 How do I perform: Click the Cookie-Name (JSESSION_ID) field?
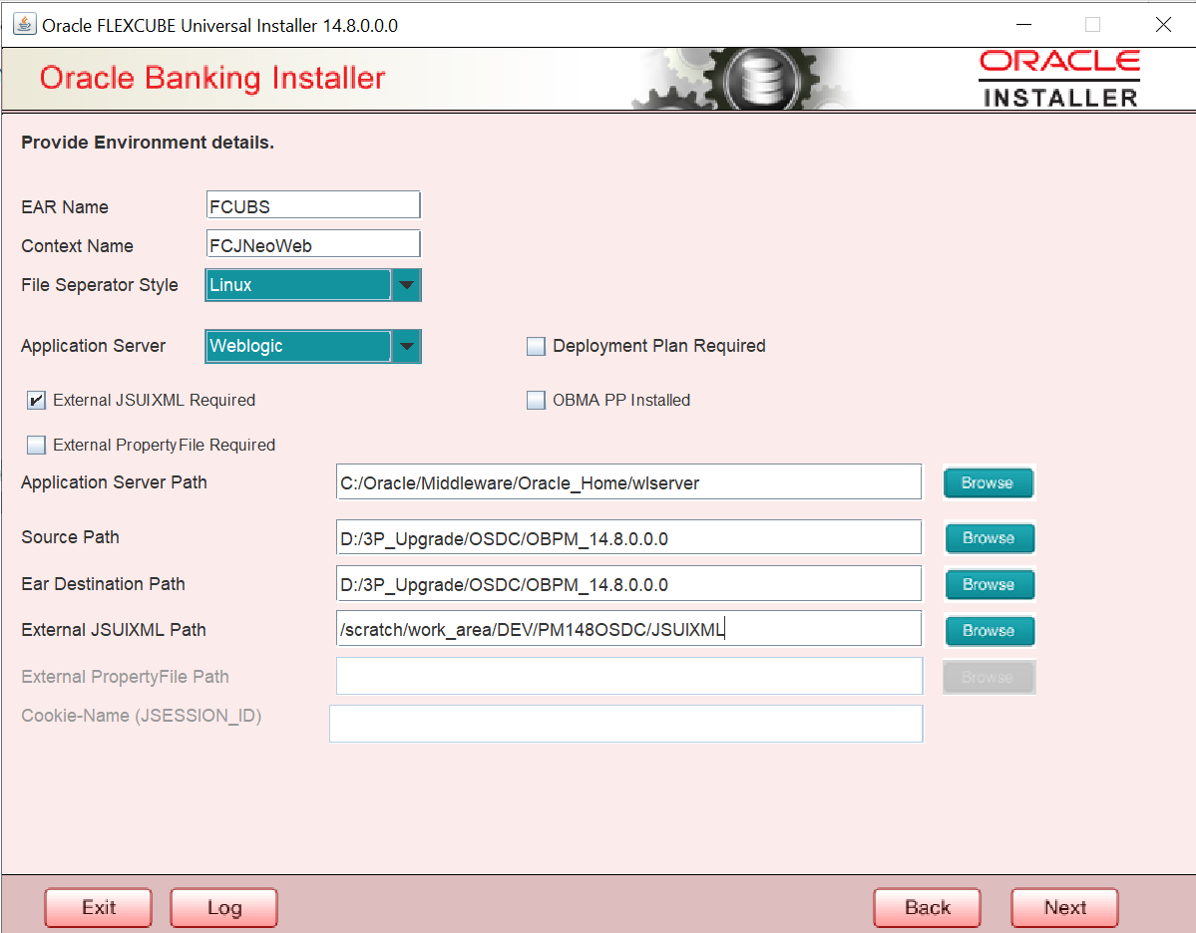pyautogui.click(x=626, y=724)
